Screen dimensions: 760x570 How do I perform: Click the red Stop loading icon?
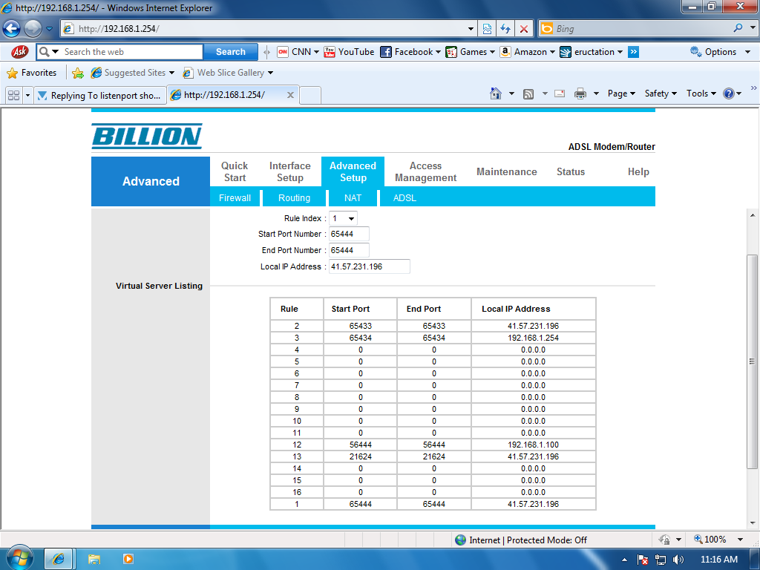524,29
